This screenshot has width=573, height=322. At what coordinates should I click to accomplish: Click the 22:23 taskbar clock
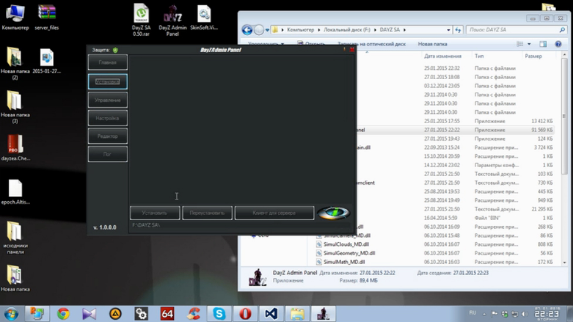point(547,314)
